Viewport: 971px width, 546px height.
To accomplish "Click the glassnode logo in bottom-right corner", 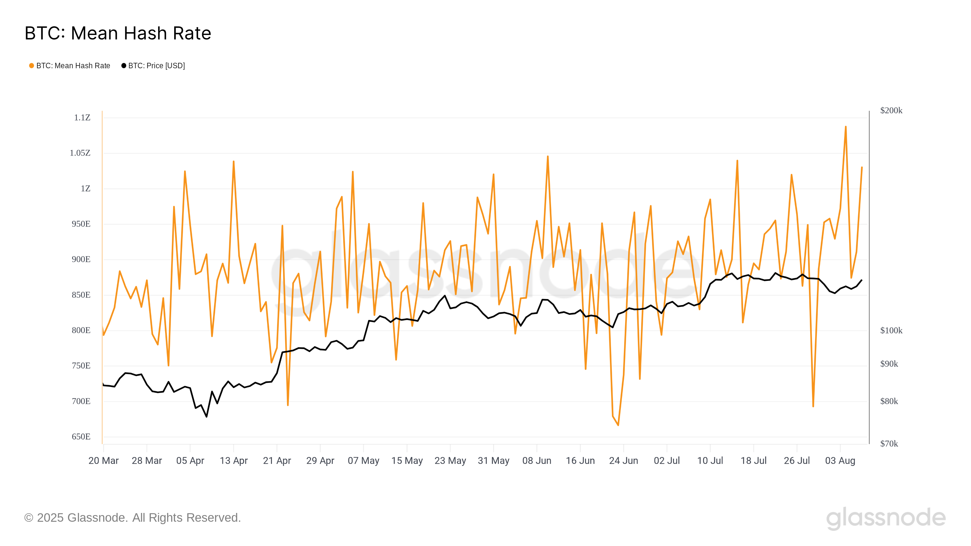I will pyautogui.click(x=886, y=518).
